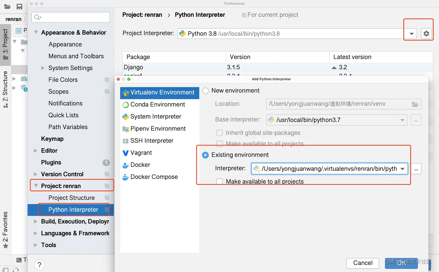The height and width of the screenshot is (272, 439).
Task: Click the project-level icon next to Scopes
Action: pos(107,92)
